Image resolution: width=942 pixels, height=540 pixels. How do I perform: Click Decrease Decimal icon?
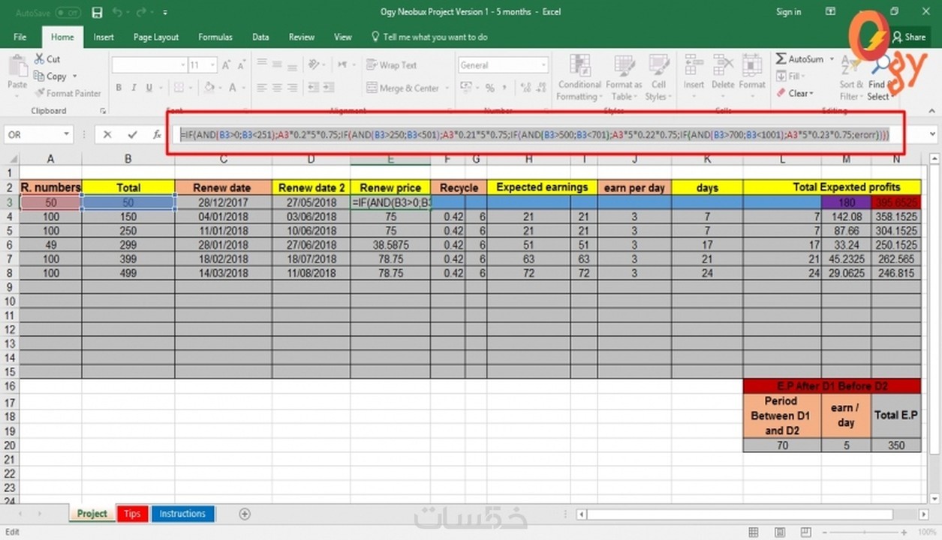pos(540,88)
